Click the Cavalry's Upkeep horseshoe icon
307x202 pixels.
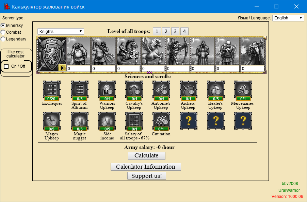pos(134,89)
